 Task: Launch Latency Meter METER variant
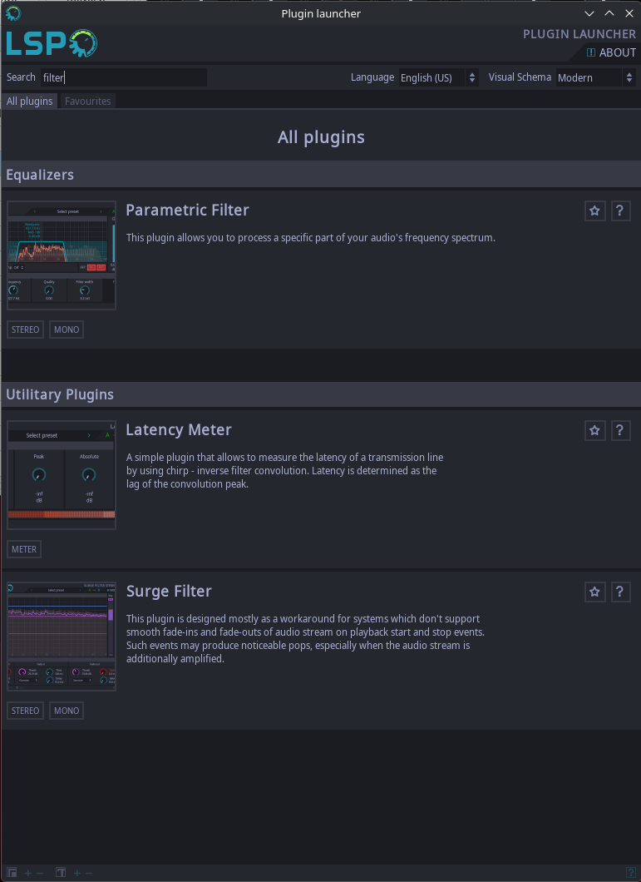tap(24, 549)
